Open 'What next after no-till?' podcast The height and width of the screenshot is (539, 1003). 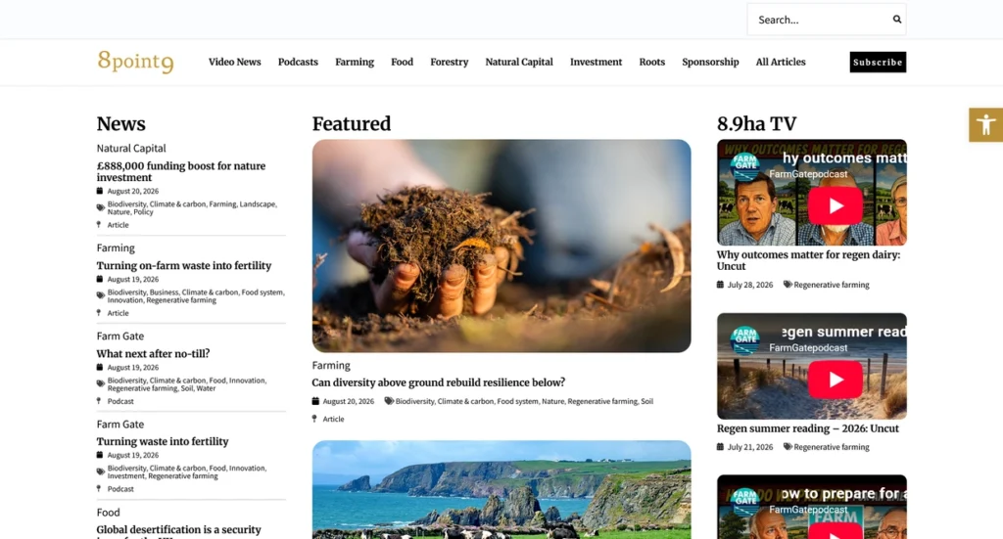(153, 354)
